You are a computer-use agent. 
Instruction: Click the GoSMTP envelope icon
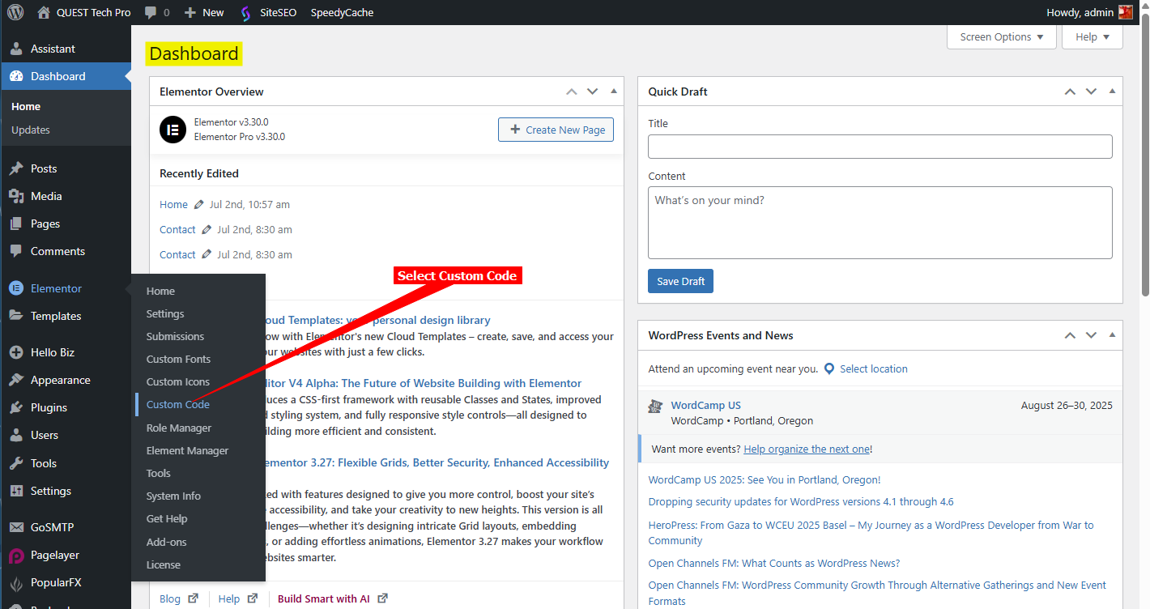16,527
